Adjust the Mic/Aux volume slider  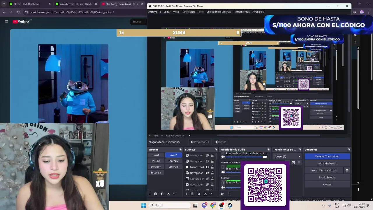[234, 187]
